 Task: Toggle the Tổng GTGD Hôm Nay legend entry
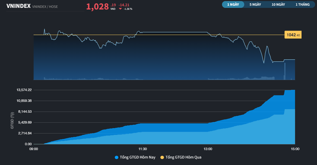pos(135,157)
